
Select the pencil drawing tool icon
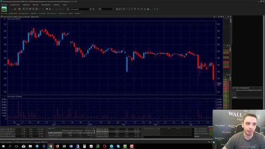point(142,9)
